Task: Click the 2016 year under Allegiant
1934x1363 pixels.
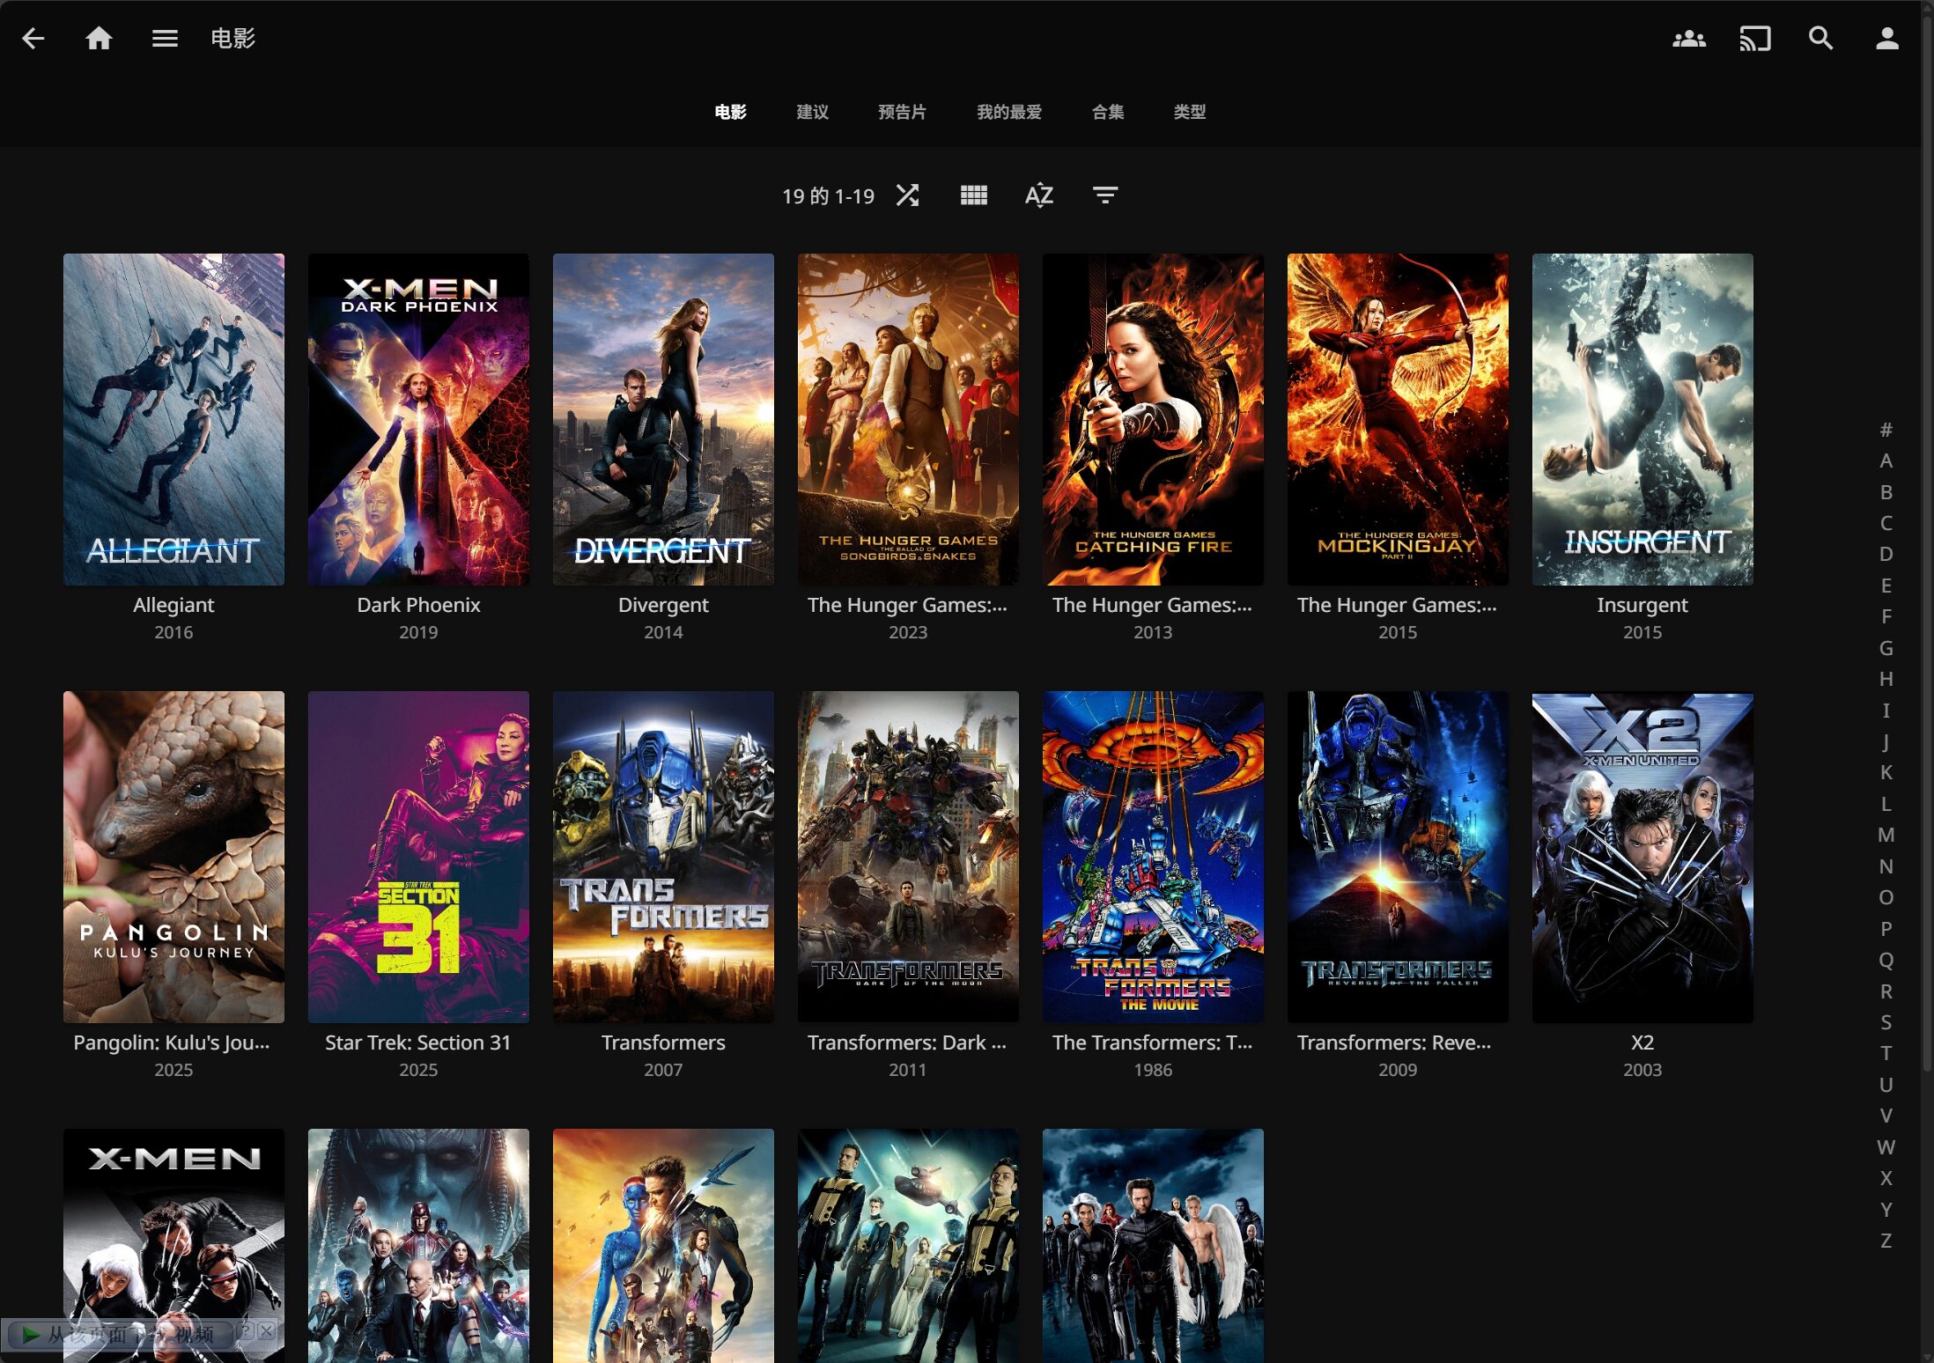Action: tap(173, 632)
